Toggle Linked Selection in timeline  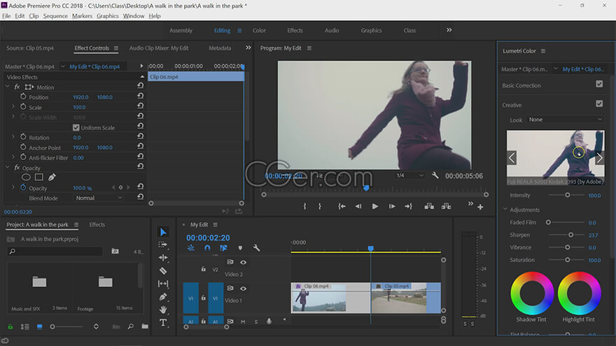pos(223,248)
